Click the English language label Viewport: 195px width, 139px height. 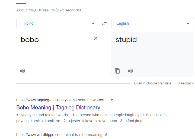pos(123,23)
